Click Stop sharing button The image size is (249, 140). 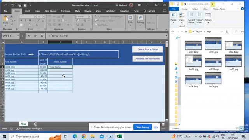(x=142, y=127)
